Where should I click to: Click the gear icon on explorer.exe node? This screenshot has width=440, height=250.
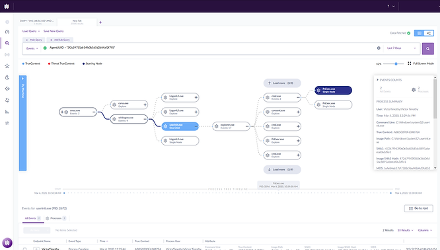point(216,126)
